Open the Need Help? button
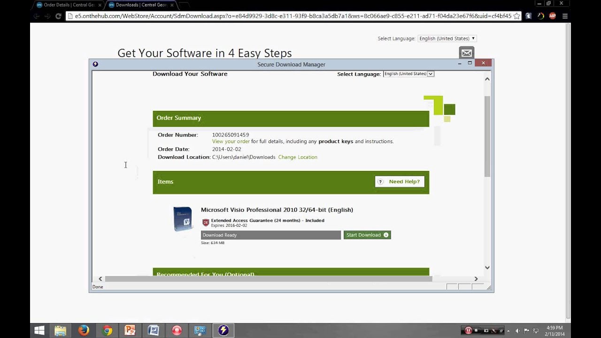Screen dimensions: 601x338 [x=400, y=182]
